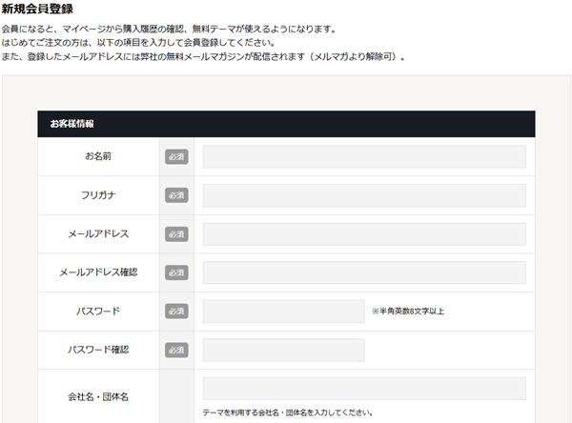Screen dimensions: 572x423
Task: Click the お名前 text input field
Action: (363, 156)
